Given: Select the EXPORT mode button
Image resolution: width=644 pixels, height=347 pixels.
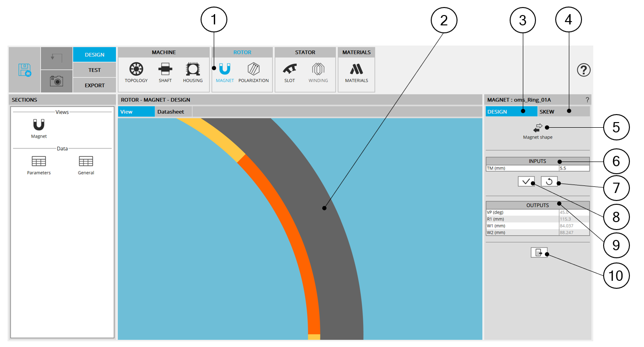Looking at the screenshot, I should 94,85.
